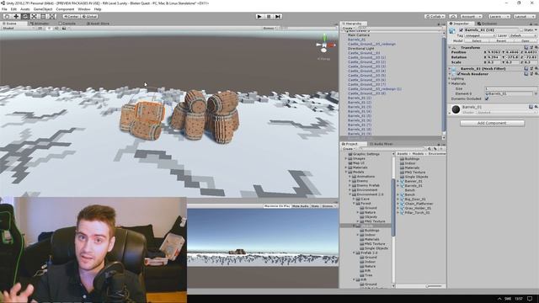
Task: Toggle Maximize On Play
Action: [277, 205]
